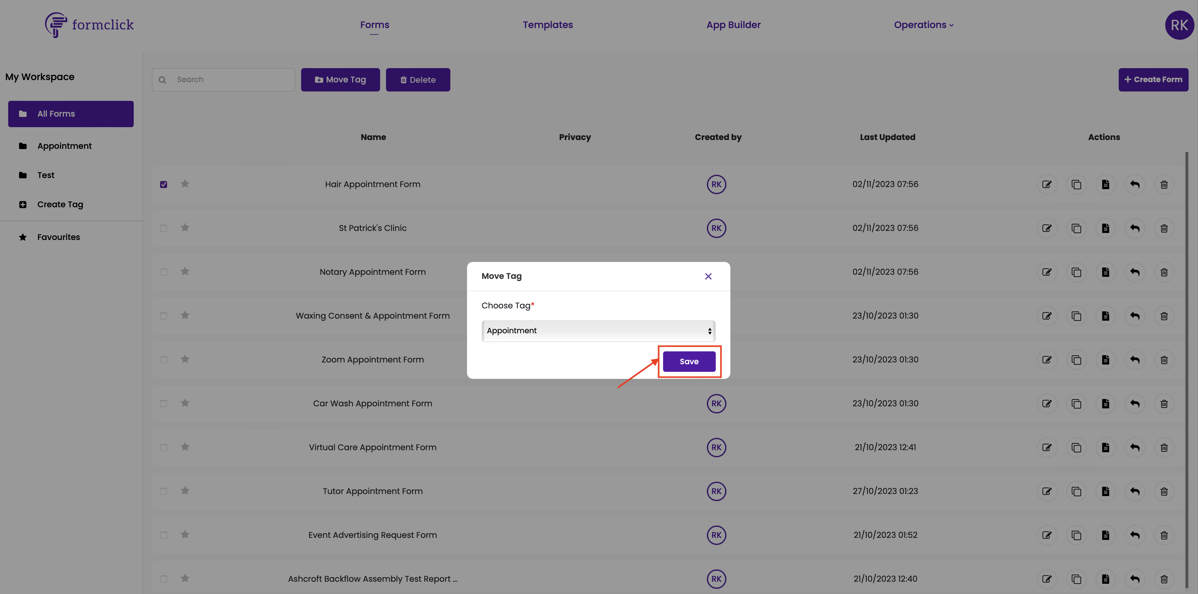Edit the Ashcroft Backflow Assembly Test Report
Screen dimensions: 1198x594
[1046, 579]
